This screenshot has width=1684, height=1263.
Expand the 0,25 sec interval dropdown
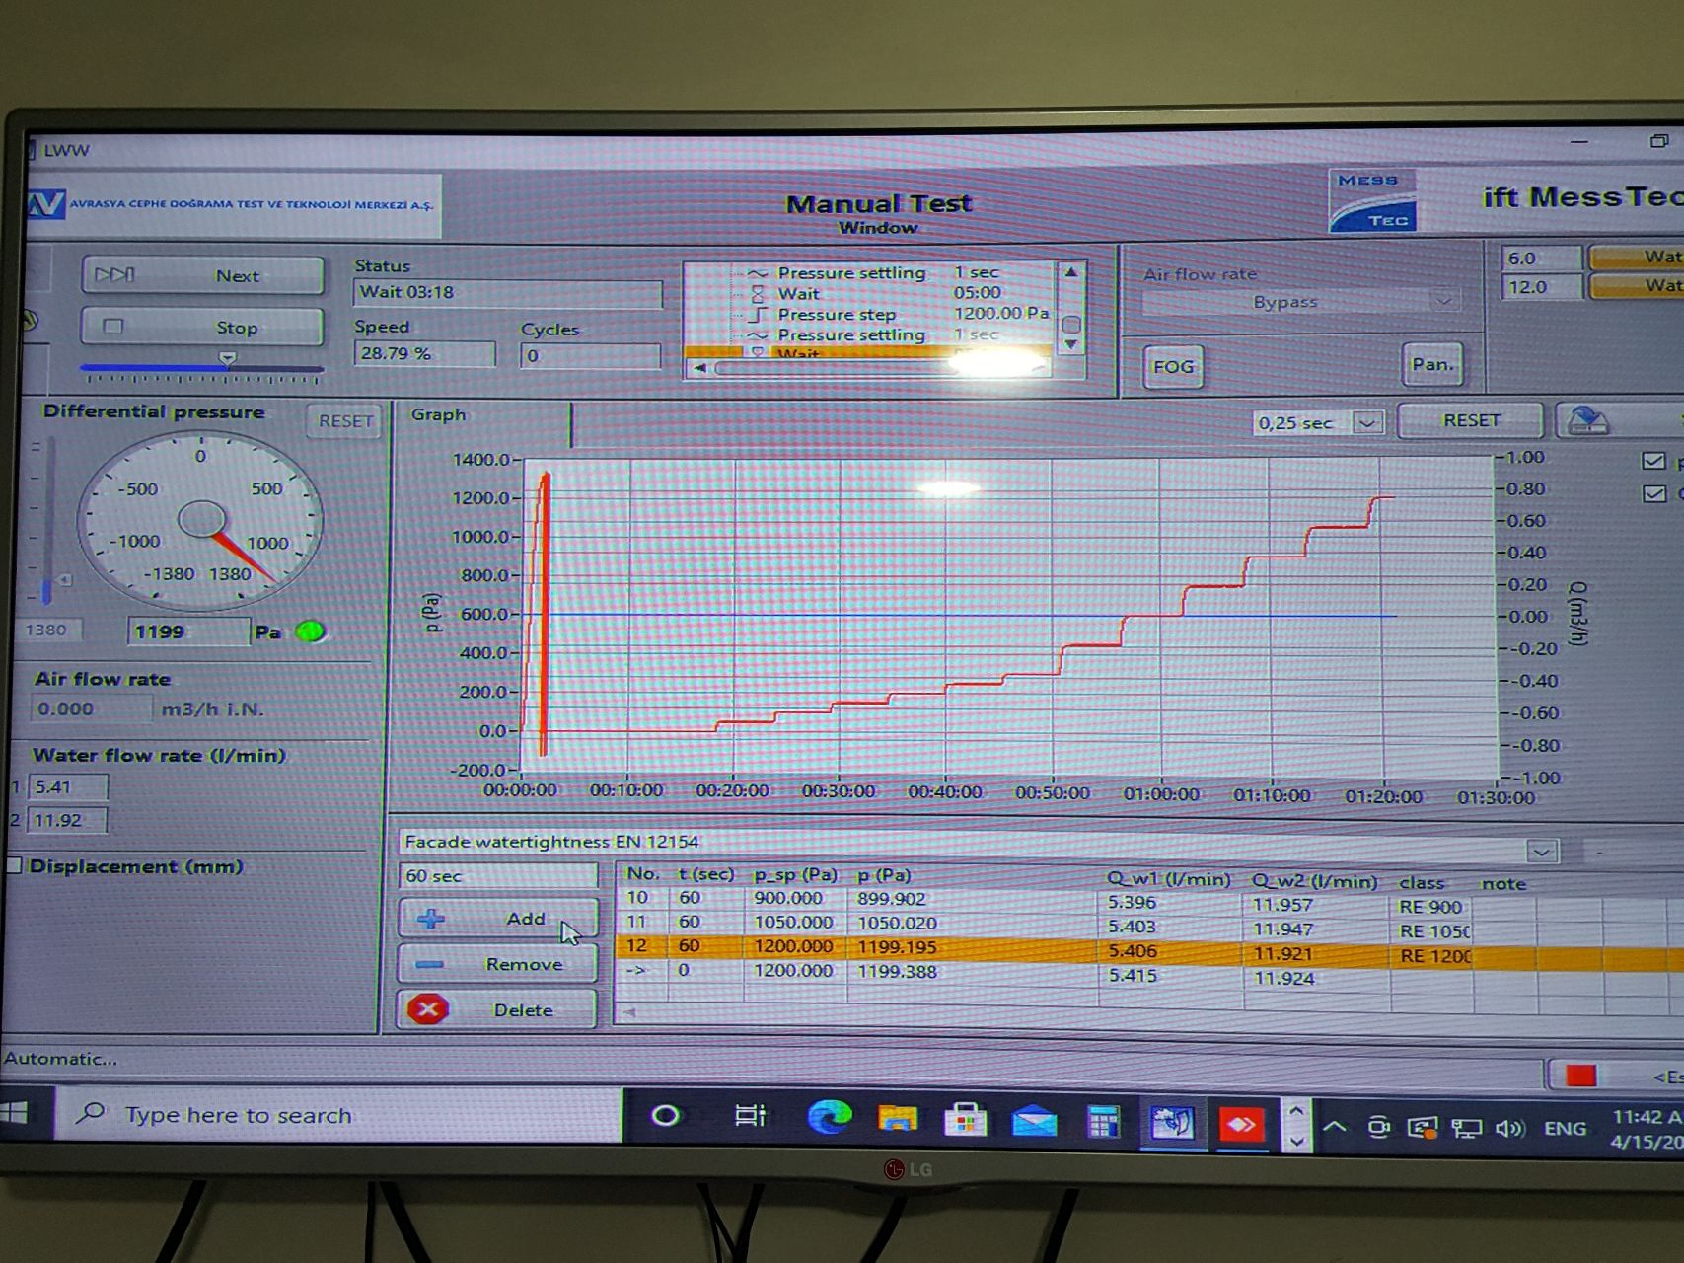coord(1367,423)
